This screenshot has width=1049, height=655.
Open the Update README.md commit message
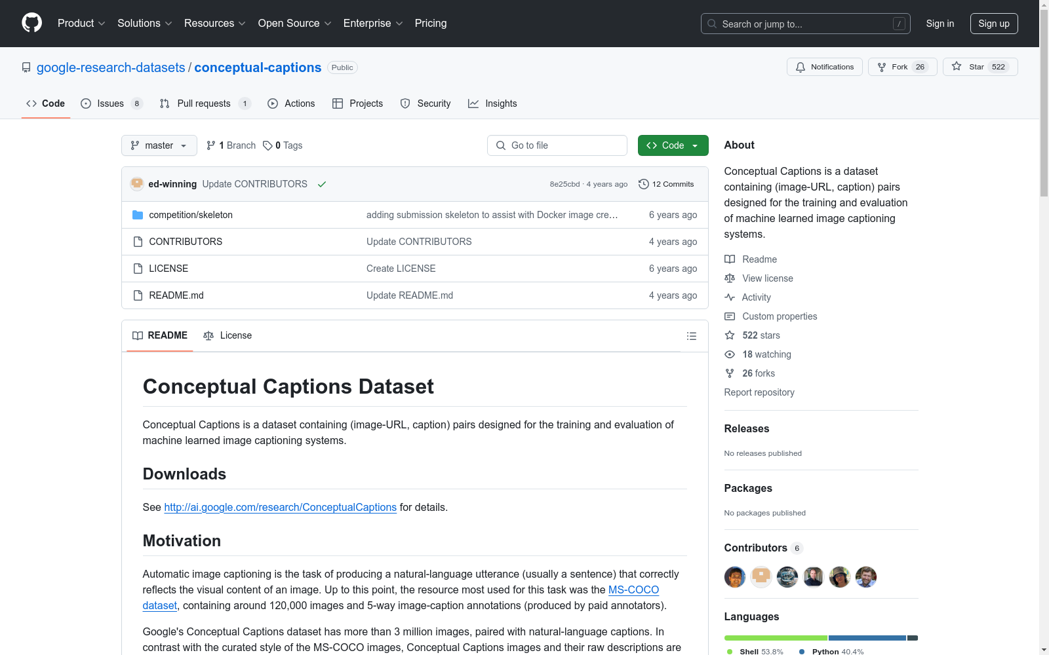[x=410, y=295]
